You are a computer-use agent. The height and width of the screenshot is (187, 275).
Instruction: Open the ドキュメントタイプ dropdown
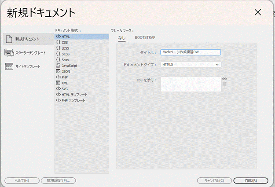(190, 64)
